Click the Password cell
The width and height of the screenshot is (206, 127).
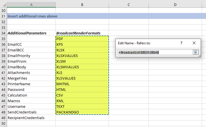click(31, 89)
